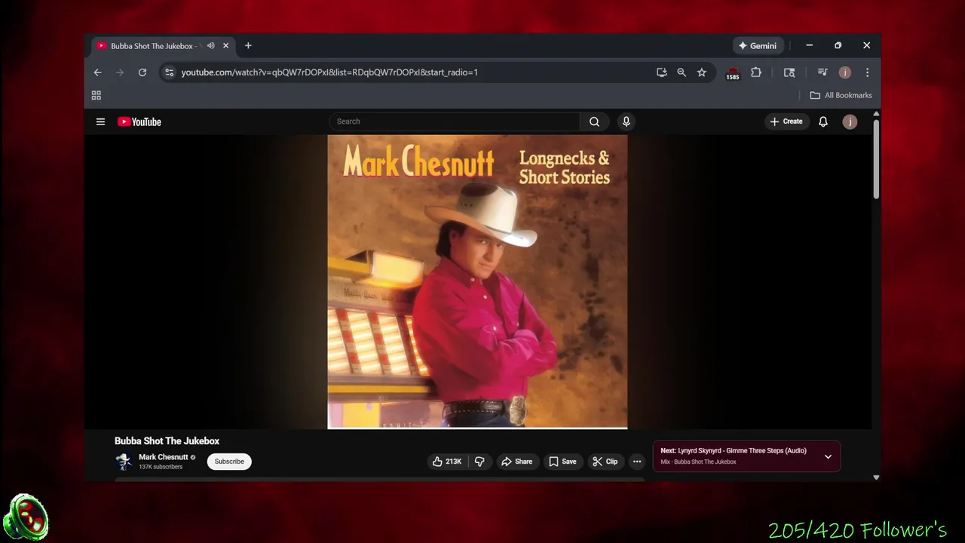Viewport: 965px width, 543px height.
Task: Bookmark this page with the star icon
Action: click(702, 72)
